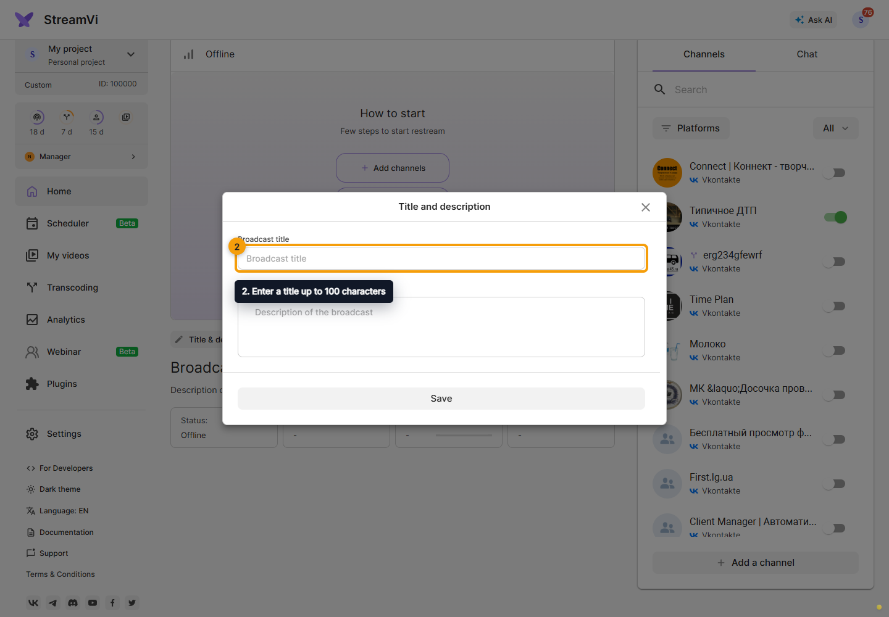889x617 pixels.
Task: Close the Title and description dialog
Action: pyautogui.click(x=646, y=207)
